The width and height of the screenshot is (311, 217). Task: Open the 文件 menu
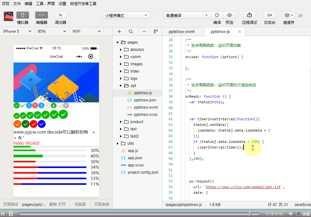pyautogui.click(x=17, y=3)
